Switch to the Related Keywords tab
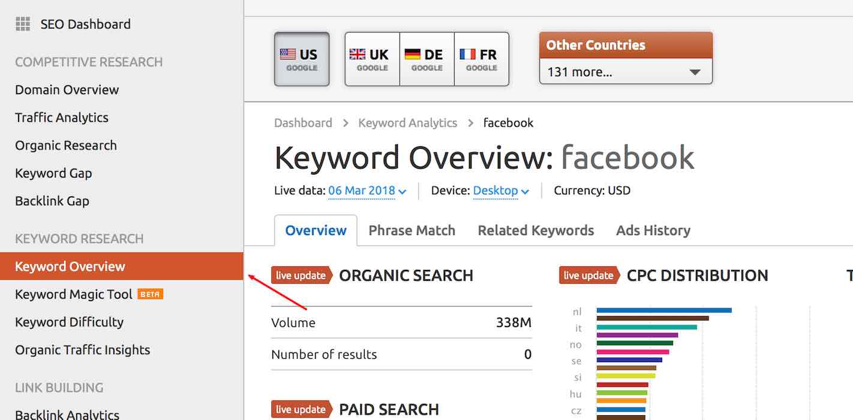Screen dimensions: 853x420 pyautogui.click(x=536, y=230)
